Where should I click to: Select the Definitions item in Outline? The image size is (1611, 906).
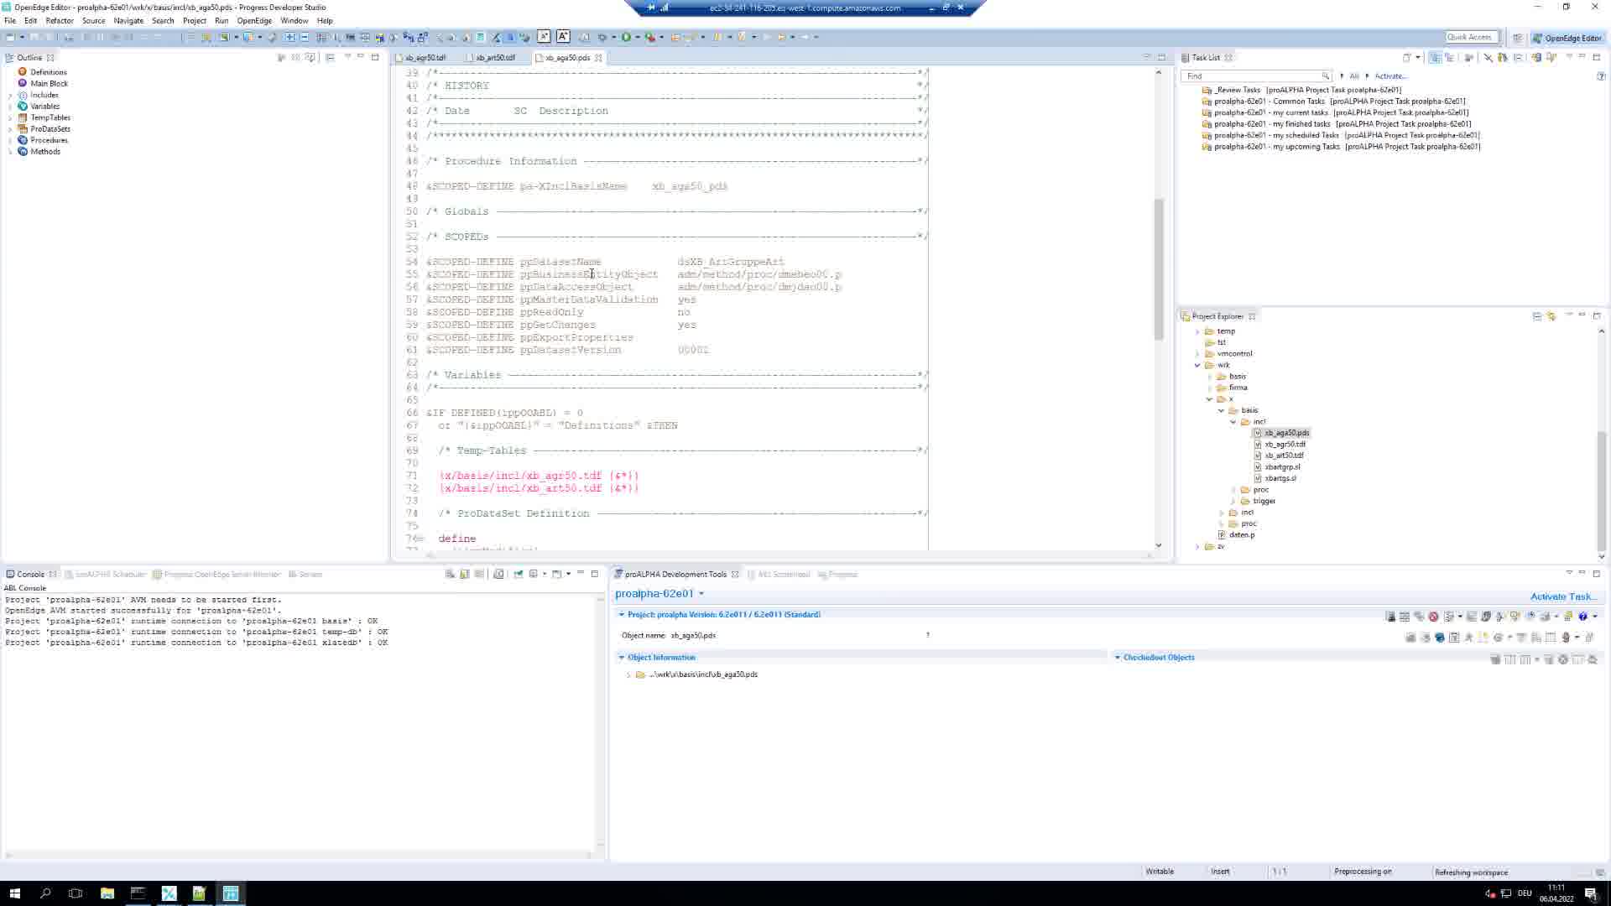coord(49,72)
